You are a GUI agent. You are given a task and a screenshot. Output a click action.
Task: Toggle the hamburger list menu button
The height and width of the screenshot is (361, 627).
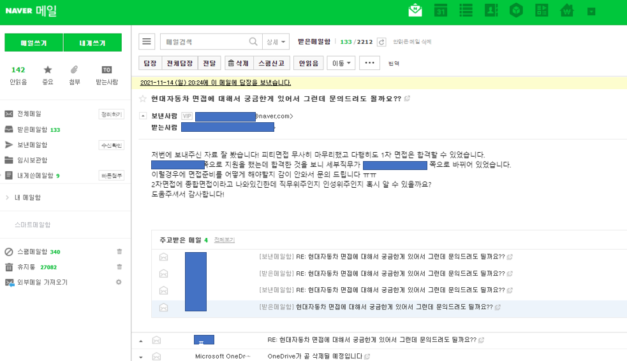click(x=147, y=41)
